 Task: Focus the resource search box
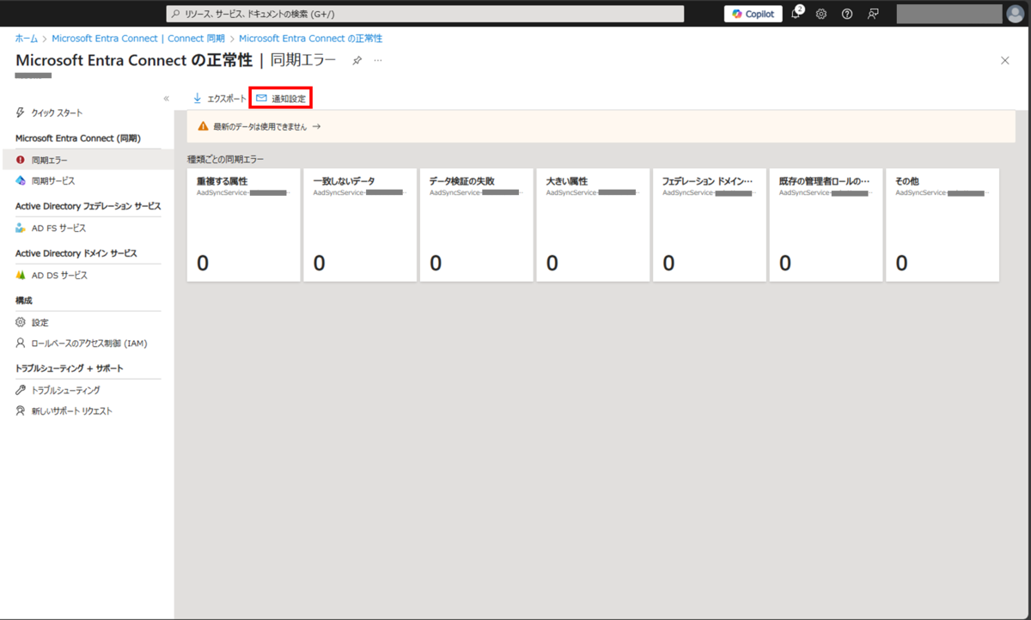pyautogui.click(x=425, y=14)
